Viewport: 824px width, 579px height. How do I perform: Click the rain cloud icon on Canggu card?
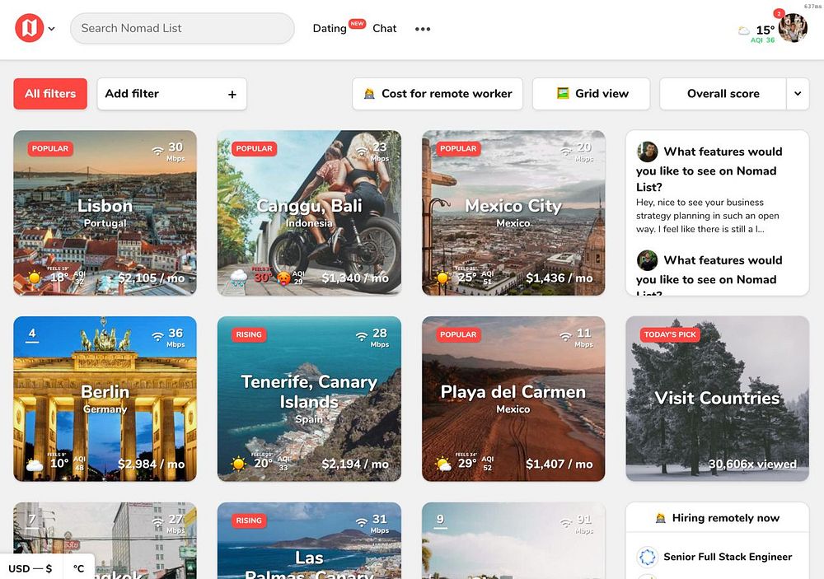click(239, 278)
